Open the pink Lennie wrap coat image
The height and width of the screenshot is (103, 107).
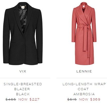[x=84, y=33]
